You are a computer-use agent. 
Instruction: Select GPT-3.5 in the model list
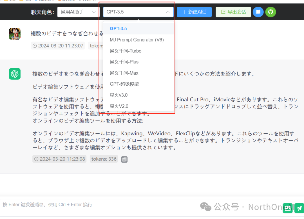pyautogui.click(x=138, y=29)
